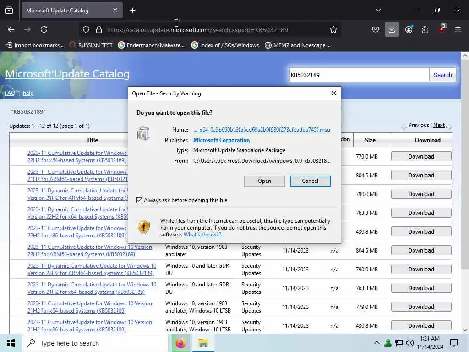Open the extensions puzzle icon

425,29
